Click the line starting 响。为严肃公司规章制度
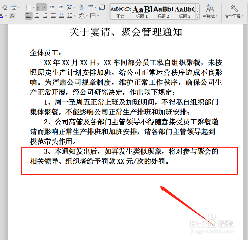Viewport: 248px width, 240px height. click(x=126, y=83)
